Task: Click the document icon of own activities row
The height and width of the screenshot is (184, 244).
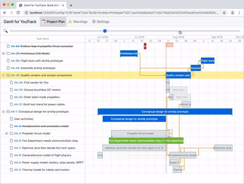Action: pyautogui.click(x=11, y=119)
